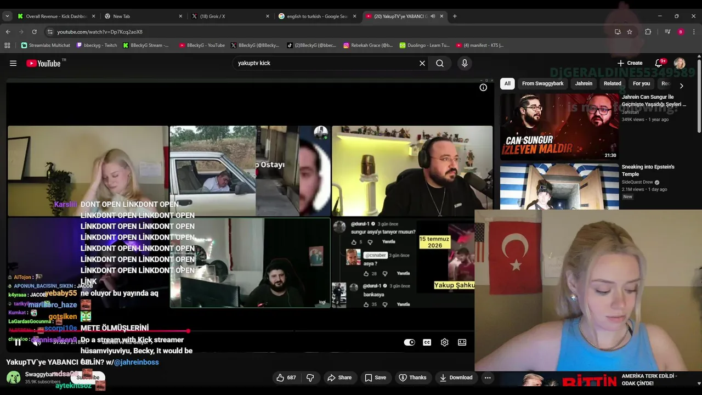
Task: Pause the video
Action: [18, 342]
